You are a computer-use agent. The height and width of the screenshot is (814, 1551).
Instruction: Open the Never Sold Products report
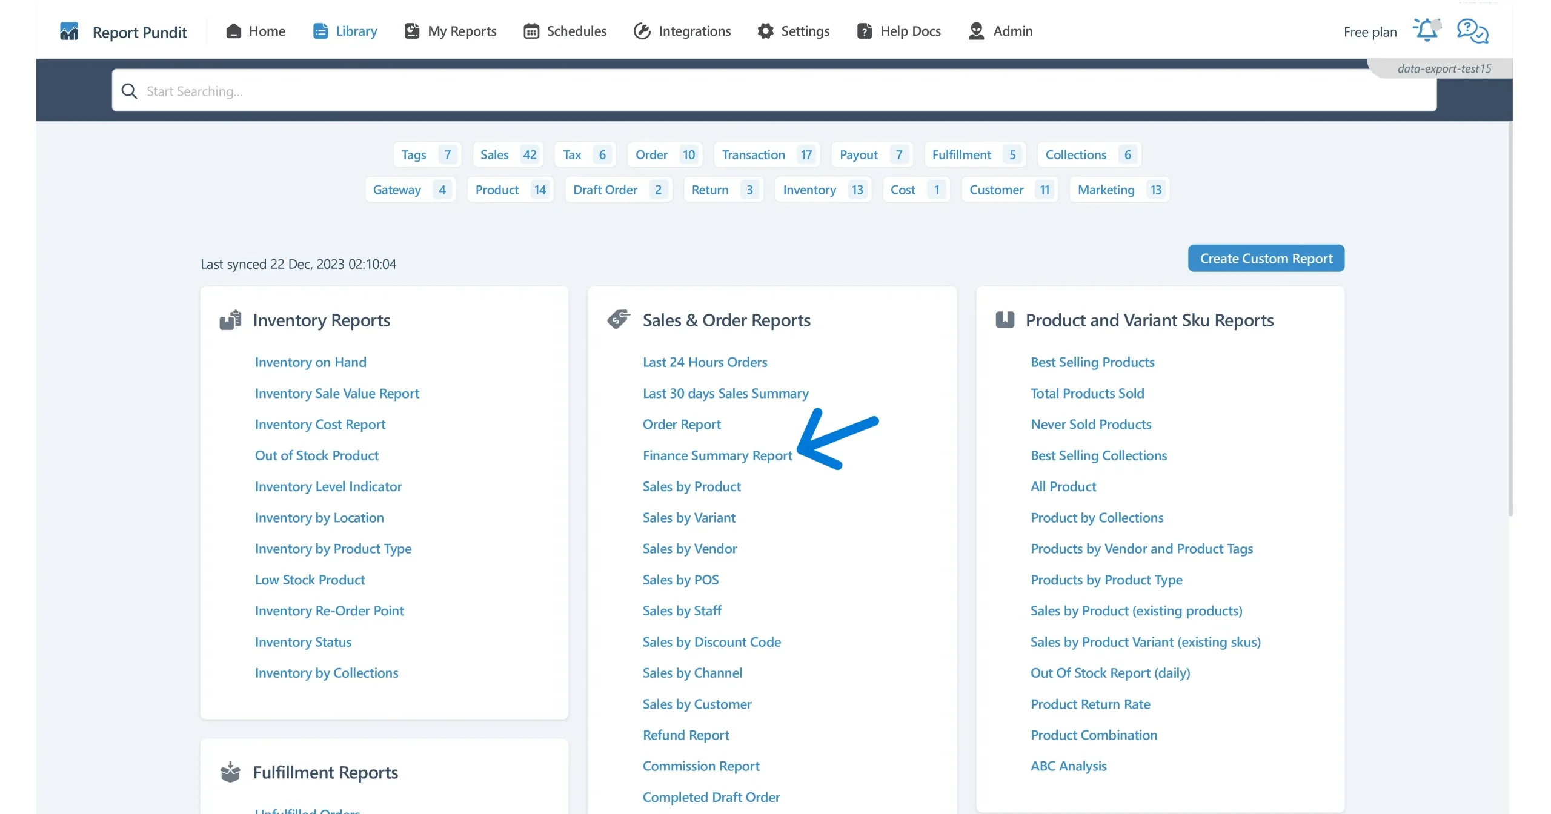pyautogui.click(x=1091, y=424)
